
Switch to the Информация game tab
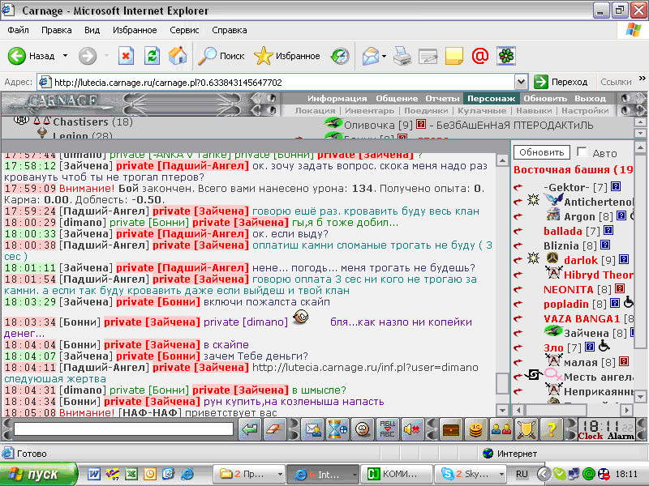coord(337,98)
